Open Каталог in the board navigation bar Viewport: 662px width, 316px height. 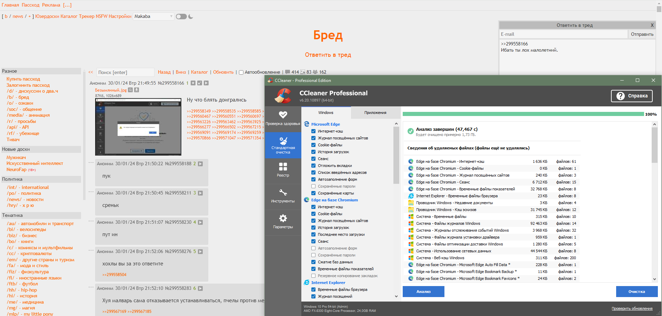tap(69, 16)
